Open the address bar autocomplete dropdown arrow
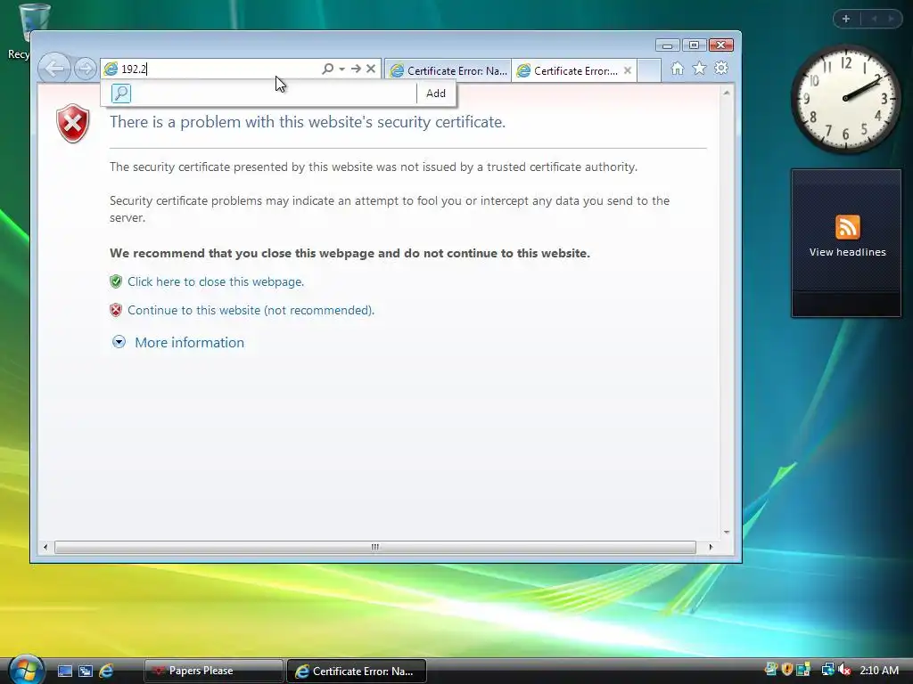Image resolution: width=913 pixels, height=684 pixels. pyautogui.click(x=342, y=69)
